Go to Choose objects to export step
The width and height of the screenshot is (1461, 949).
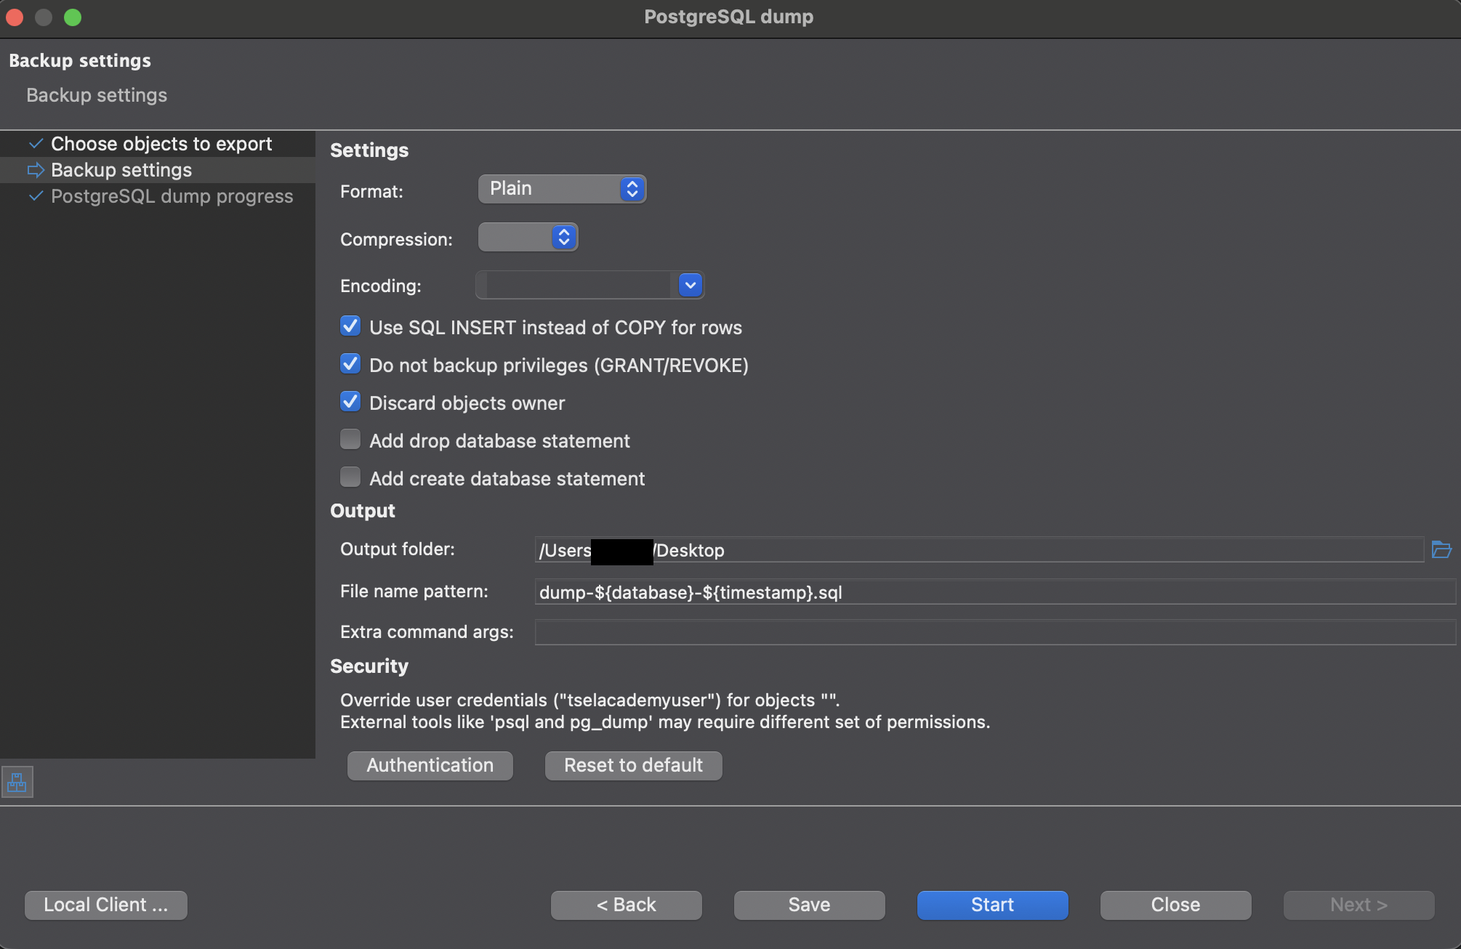[161, 144]
